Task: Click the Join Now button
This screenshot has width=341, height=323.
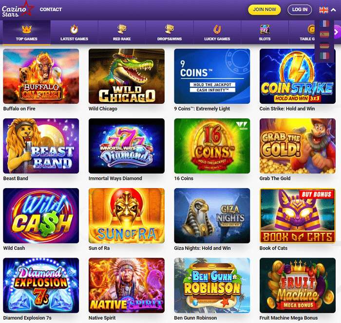Action: (264, 10)
